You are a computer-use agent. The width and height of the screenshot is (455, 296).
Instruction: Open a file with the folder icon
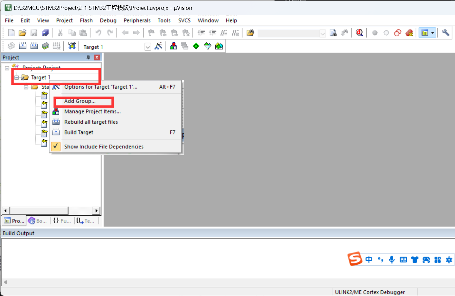[22, 33]
